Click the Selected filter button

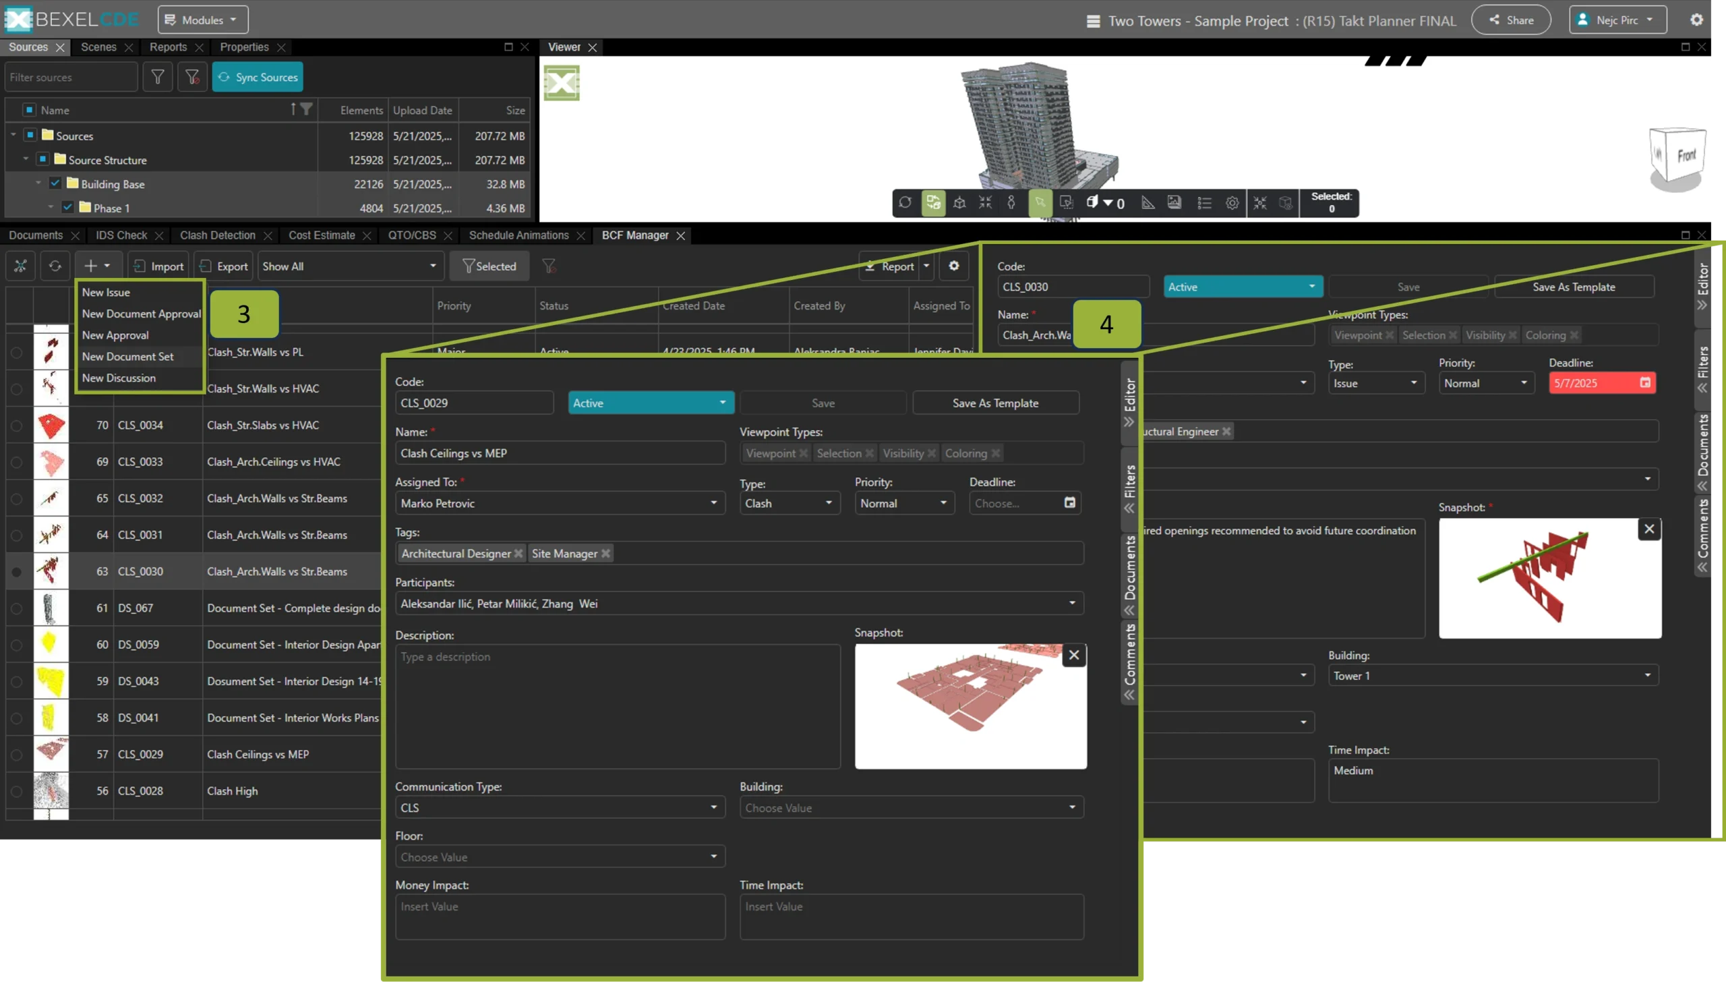tap(489, 266)
